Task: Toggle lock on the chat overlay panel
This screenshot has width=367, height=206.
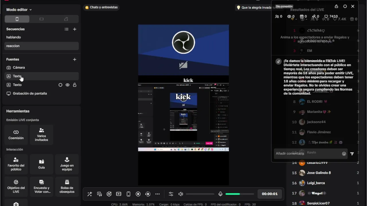Action: tap(336, 6)
